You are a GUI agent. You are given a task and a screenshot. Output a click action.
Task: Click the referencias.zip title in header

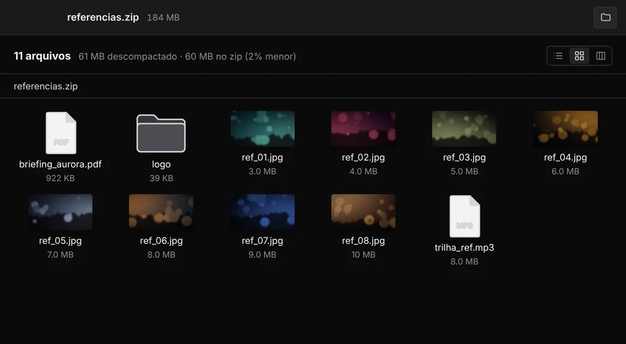point(103,17)
